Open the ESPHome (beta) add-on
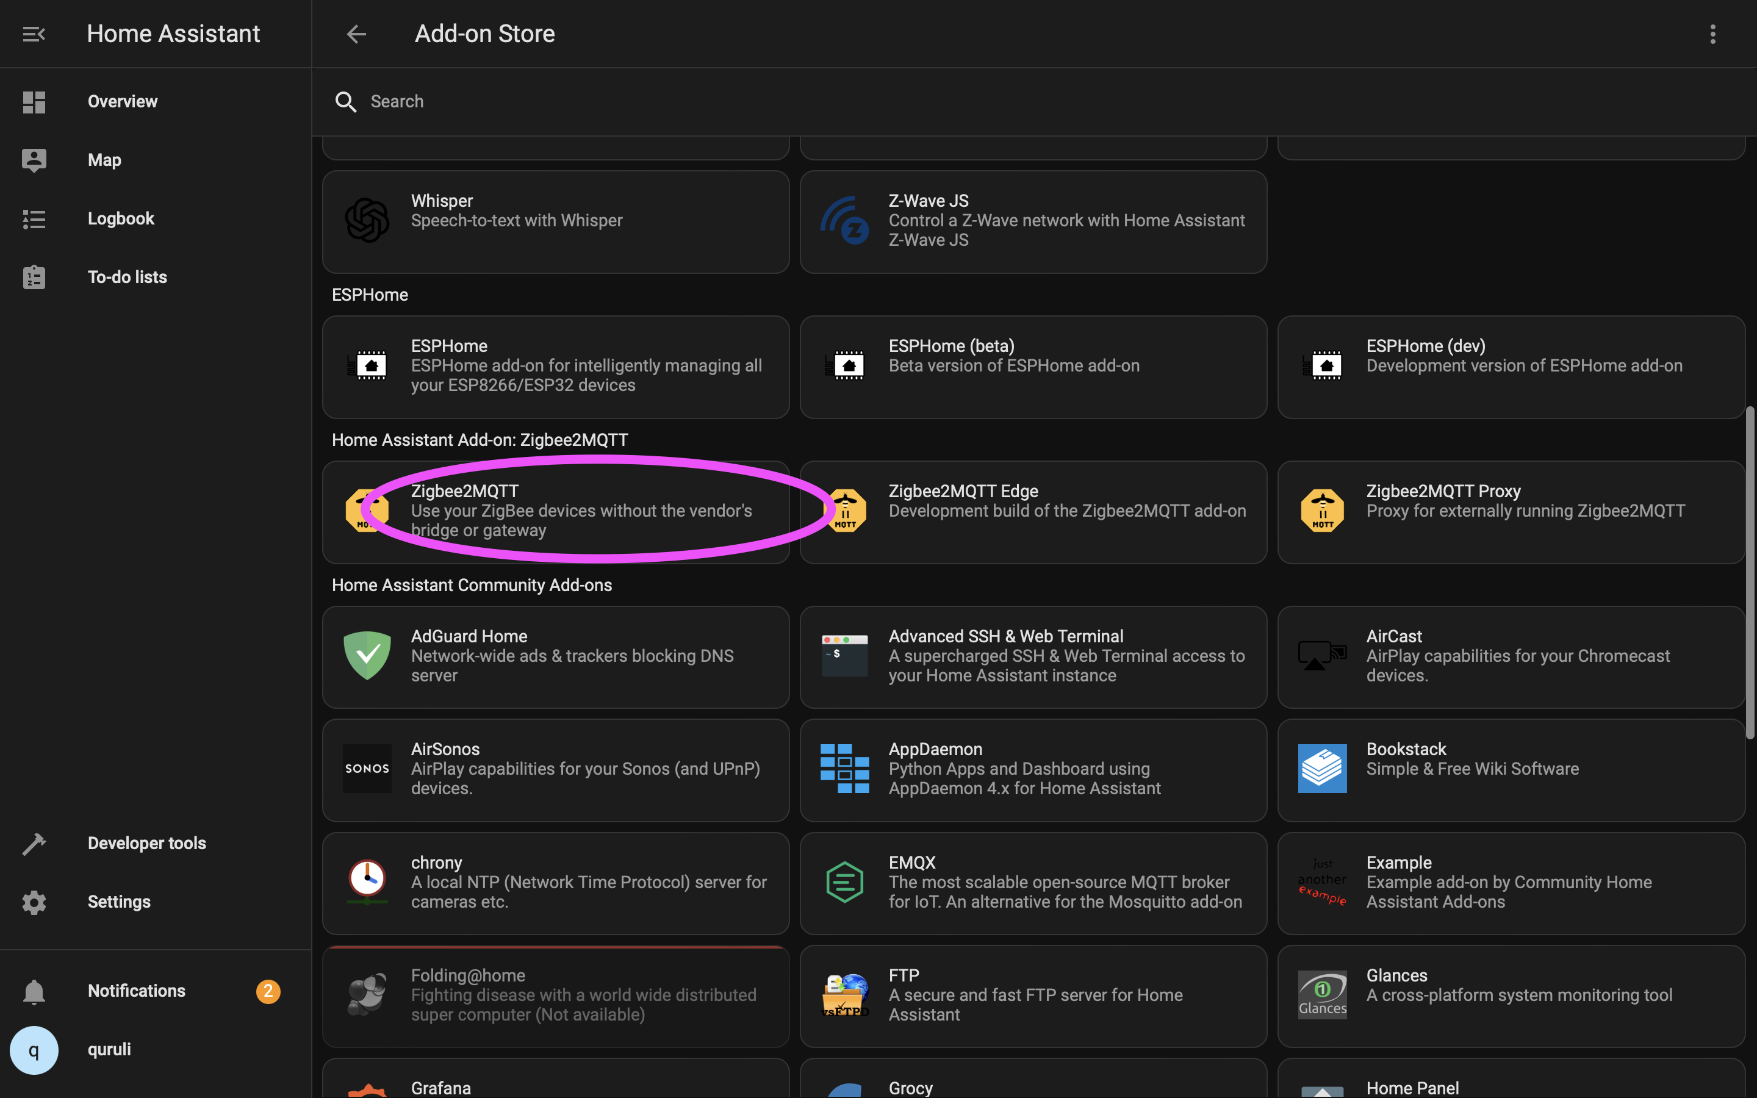The image size is (1757, 1098). 1032,366
